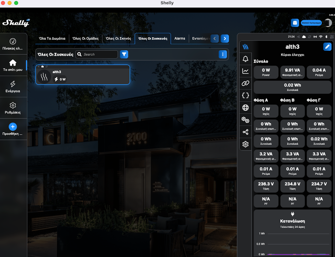Click the Βασικό Πρόγραμμα plan button
Image resolution: width=335 pixels, height=257 pixels.
311,23
